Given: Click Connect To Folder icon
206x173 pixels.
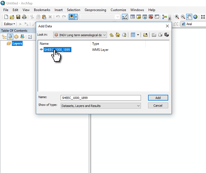Looking at the screenshot, I should click(x=145, y=35).
